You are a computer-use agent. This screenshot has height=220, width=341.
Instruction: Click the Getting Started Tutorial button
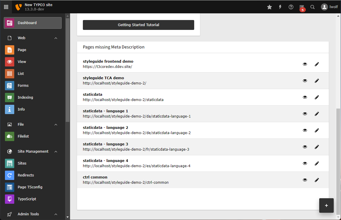coord(138,25)
